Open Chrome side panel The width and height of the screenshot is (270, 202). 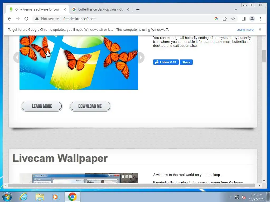(x=243, y=19)
